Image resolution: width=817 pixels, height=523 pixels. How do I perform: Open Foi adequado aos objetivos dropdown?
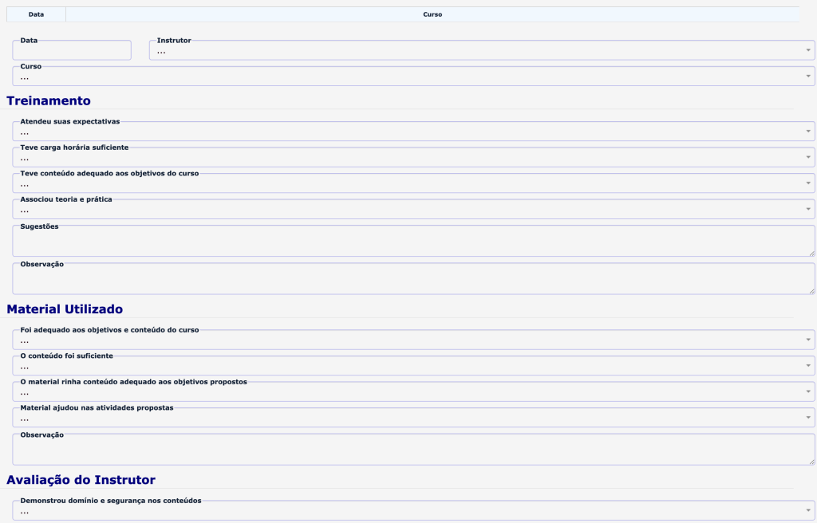(x=413, y=340)
